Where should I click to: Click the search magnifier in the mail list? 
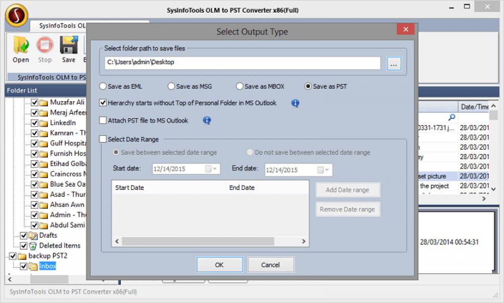pyautogui.click(x=452, y=117)
